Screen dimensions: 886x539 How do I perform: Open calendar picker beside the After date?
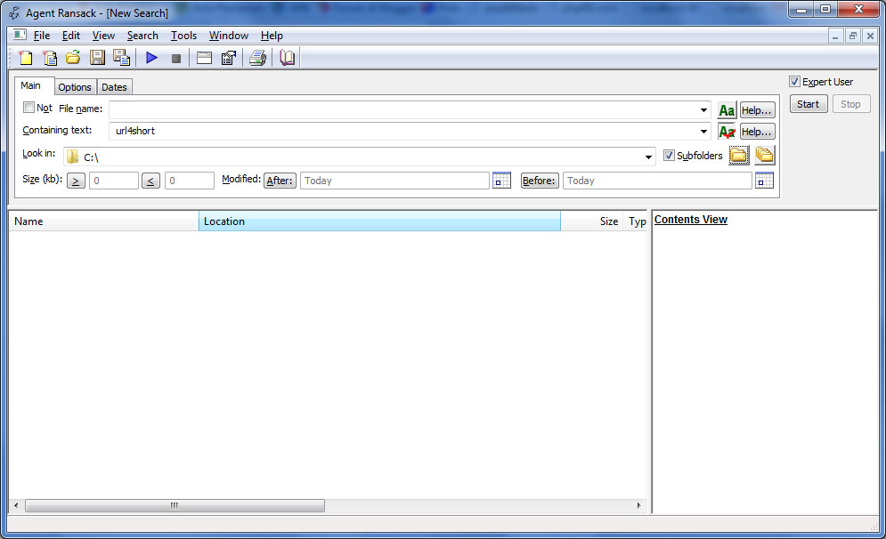[501, 181]
